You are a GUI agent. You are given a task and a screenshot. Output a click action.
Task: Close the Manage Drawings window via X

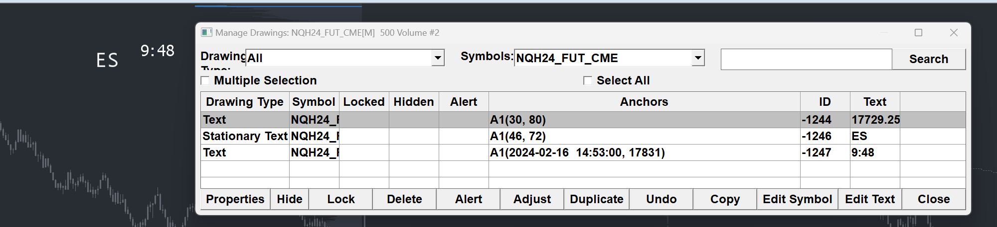point(954,33)
